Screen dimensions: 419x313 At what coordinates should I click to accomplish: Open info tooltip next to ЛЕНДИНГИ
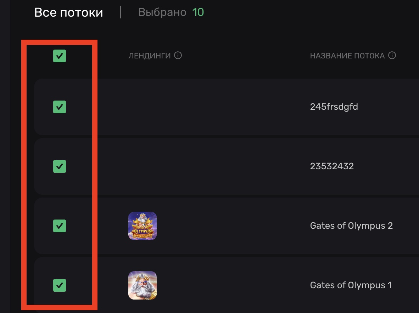pyautogui.click(x=178, y=56)
